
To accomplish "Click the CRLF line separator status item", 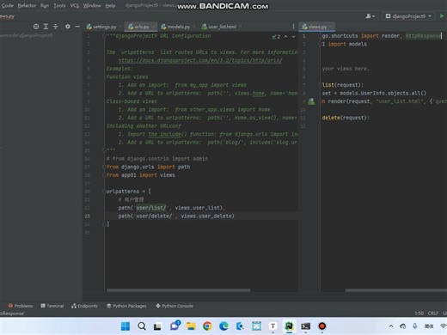I will [433, 314].
